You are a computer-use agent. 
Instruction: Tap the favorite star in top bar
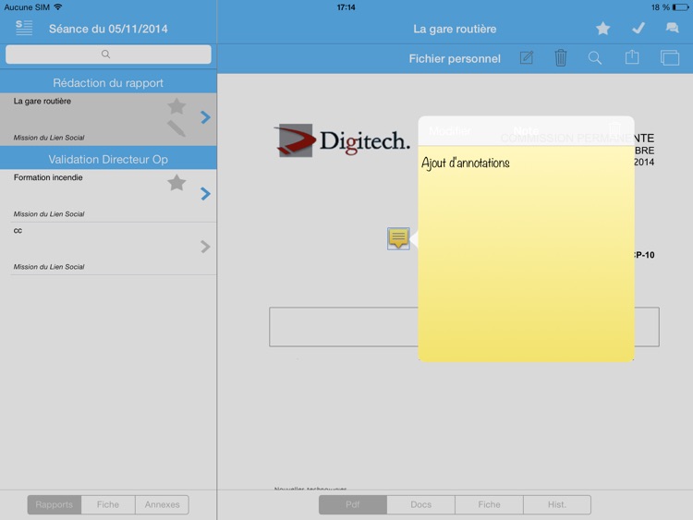tap(602, 29)
